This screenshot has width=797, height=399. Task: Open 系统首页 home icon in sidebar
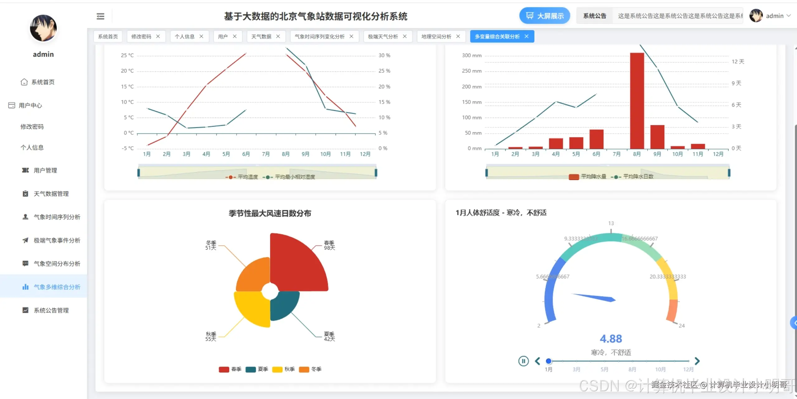click(24, 82)
